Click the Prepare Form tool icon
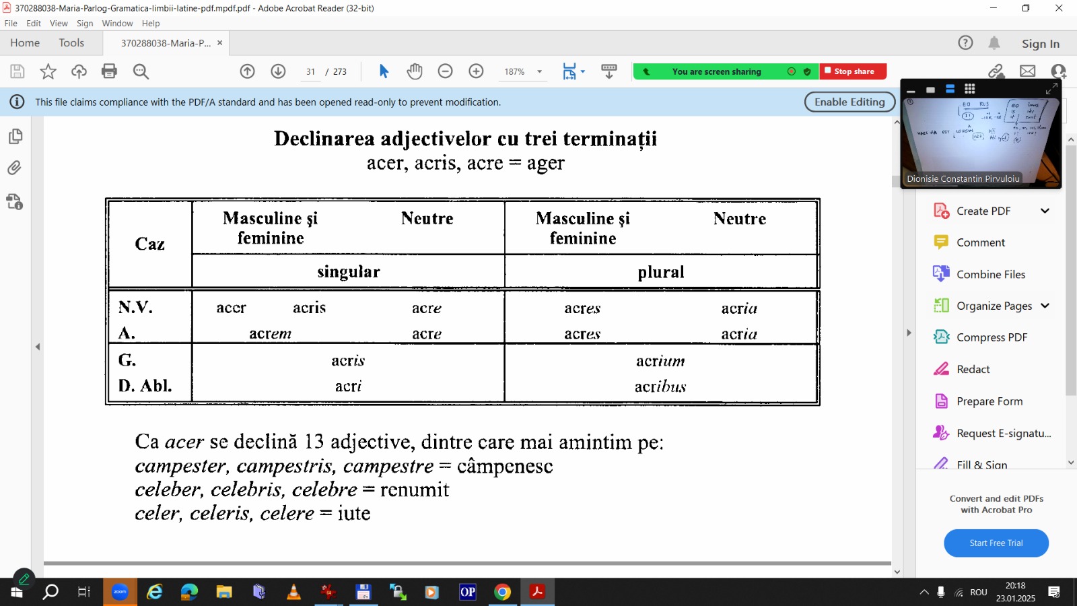 941,401
